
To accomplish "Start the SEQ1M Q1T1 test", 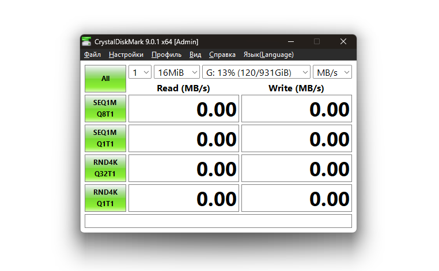I will click(x=105, y=138).
